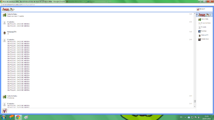Image resolution: width=214 pixels, height=120 pixels.
Task: Click Cake la Gata avatar on first message
Action: 4,15
